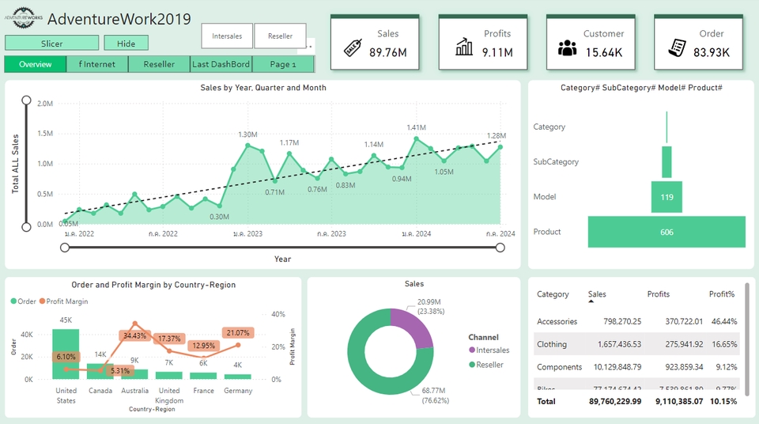759x424 pixels.
Task: Click the left handle of Year slider
Action: [65, 248]
